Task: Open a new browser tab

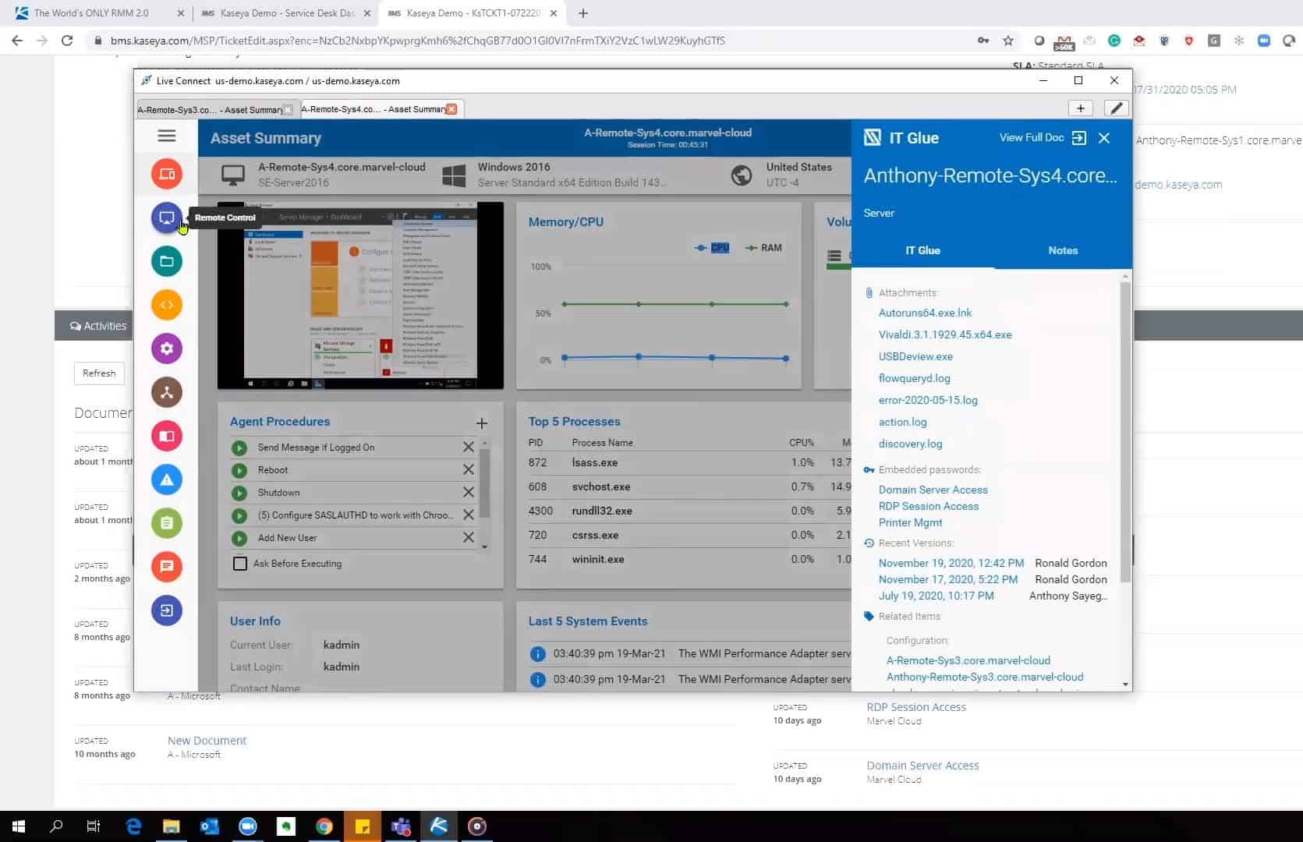Action: coord(583,13)
